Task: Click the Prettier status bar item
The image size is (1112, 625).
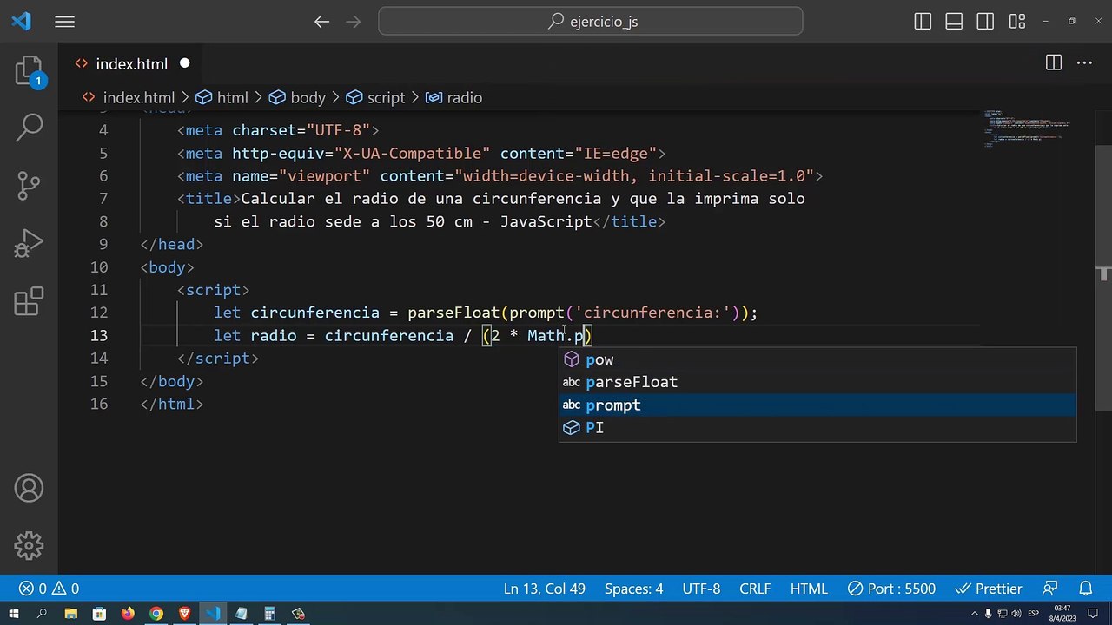Action: click(990, 589)
